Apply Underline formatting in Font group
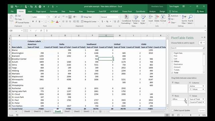Image resolution: width=215 pixels, height=121 pixels. pos(40,22)
